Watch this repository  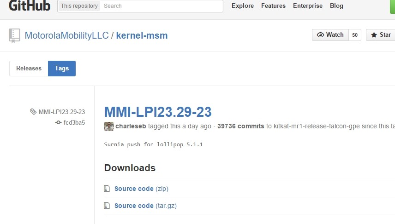coord(330,35)
